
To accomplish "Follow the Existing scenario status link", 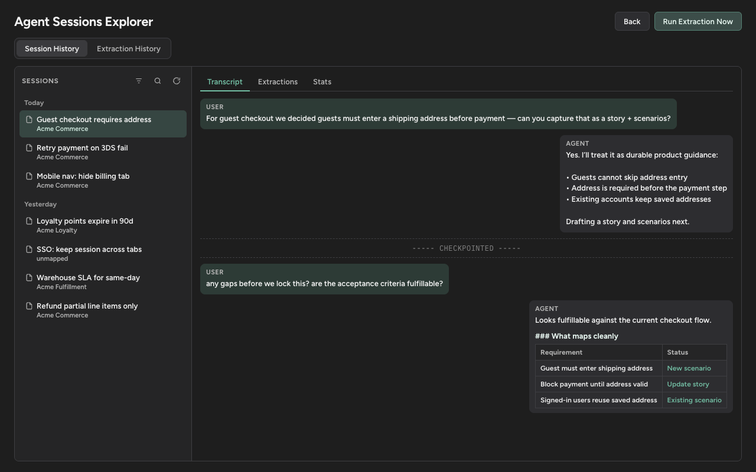I will pyautogui.click(x=694, y=400).
